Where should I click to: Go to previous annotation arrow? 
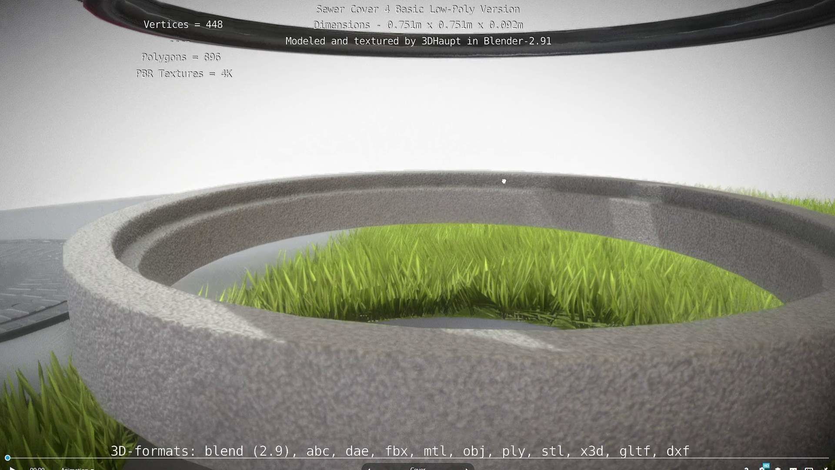(369, 468)
